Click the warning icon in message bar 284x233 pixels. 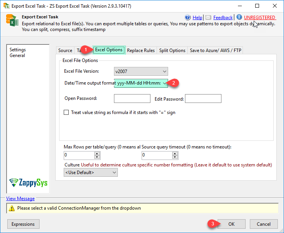[12, 208]
